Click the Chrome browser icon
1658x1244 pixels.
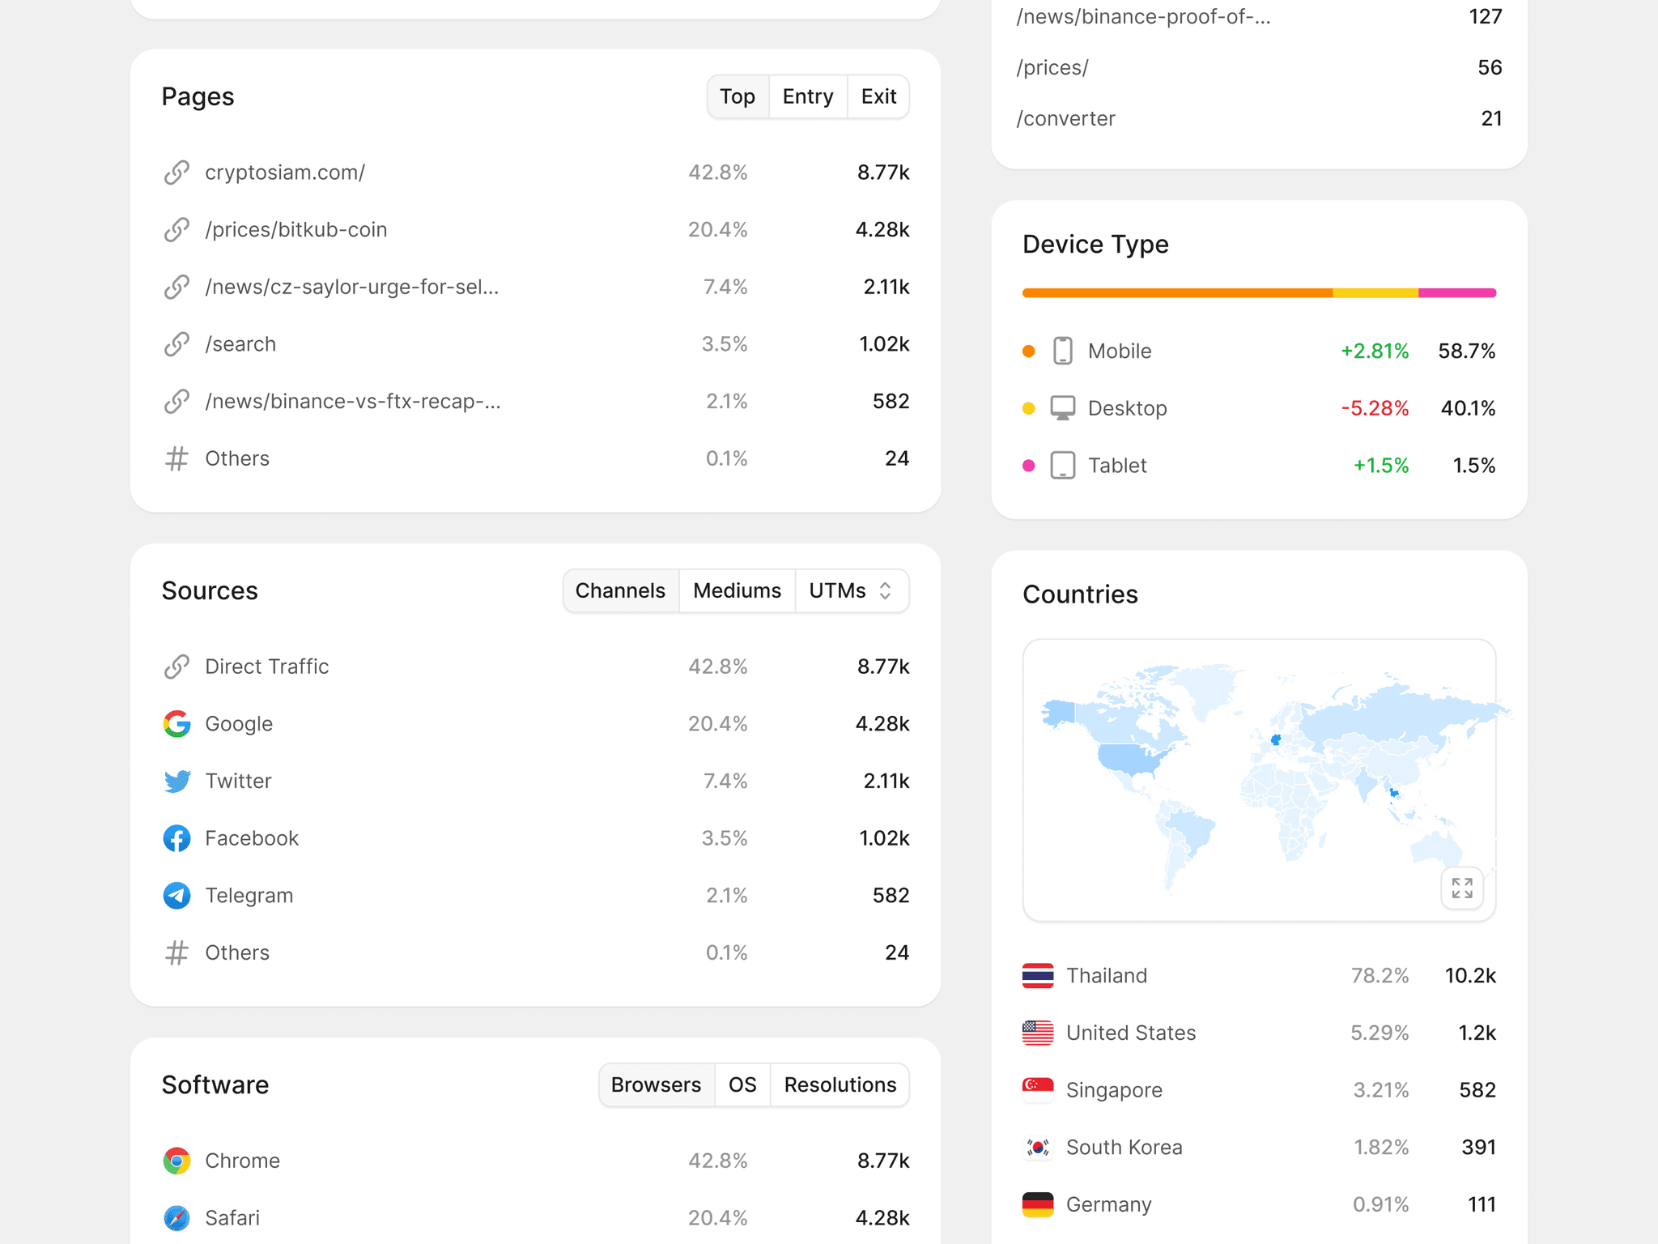(176, 1161)
